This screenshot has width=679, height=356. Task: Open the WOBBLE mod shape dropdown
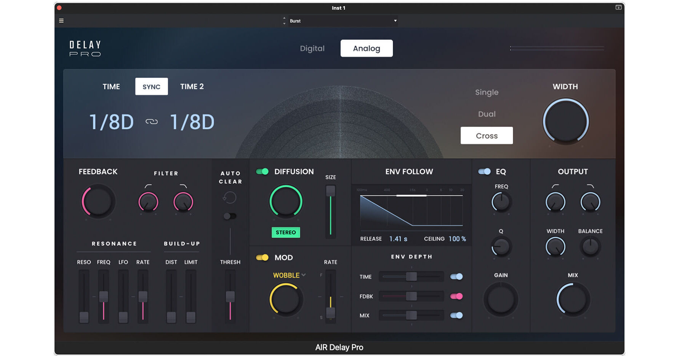coord(288,275)
